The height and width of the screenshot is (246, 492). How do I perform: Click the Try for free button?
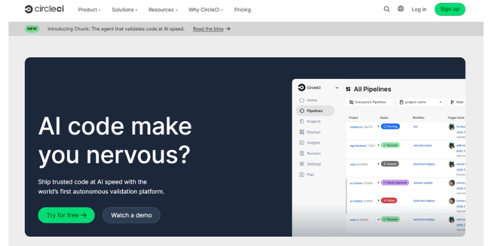(x=66, y=215)
